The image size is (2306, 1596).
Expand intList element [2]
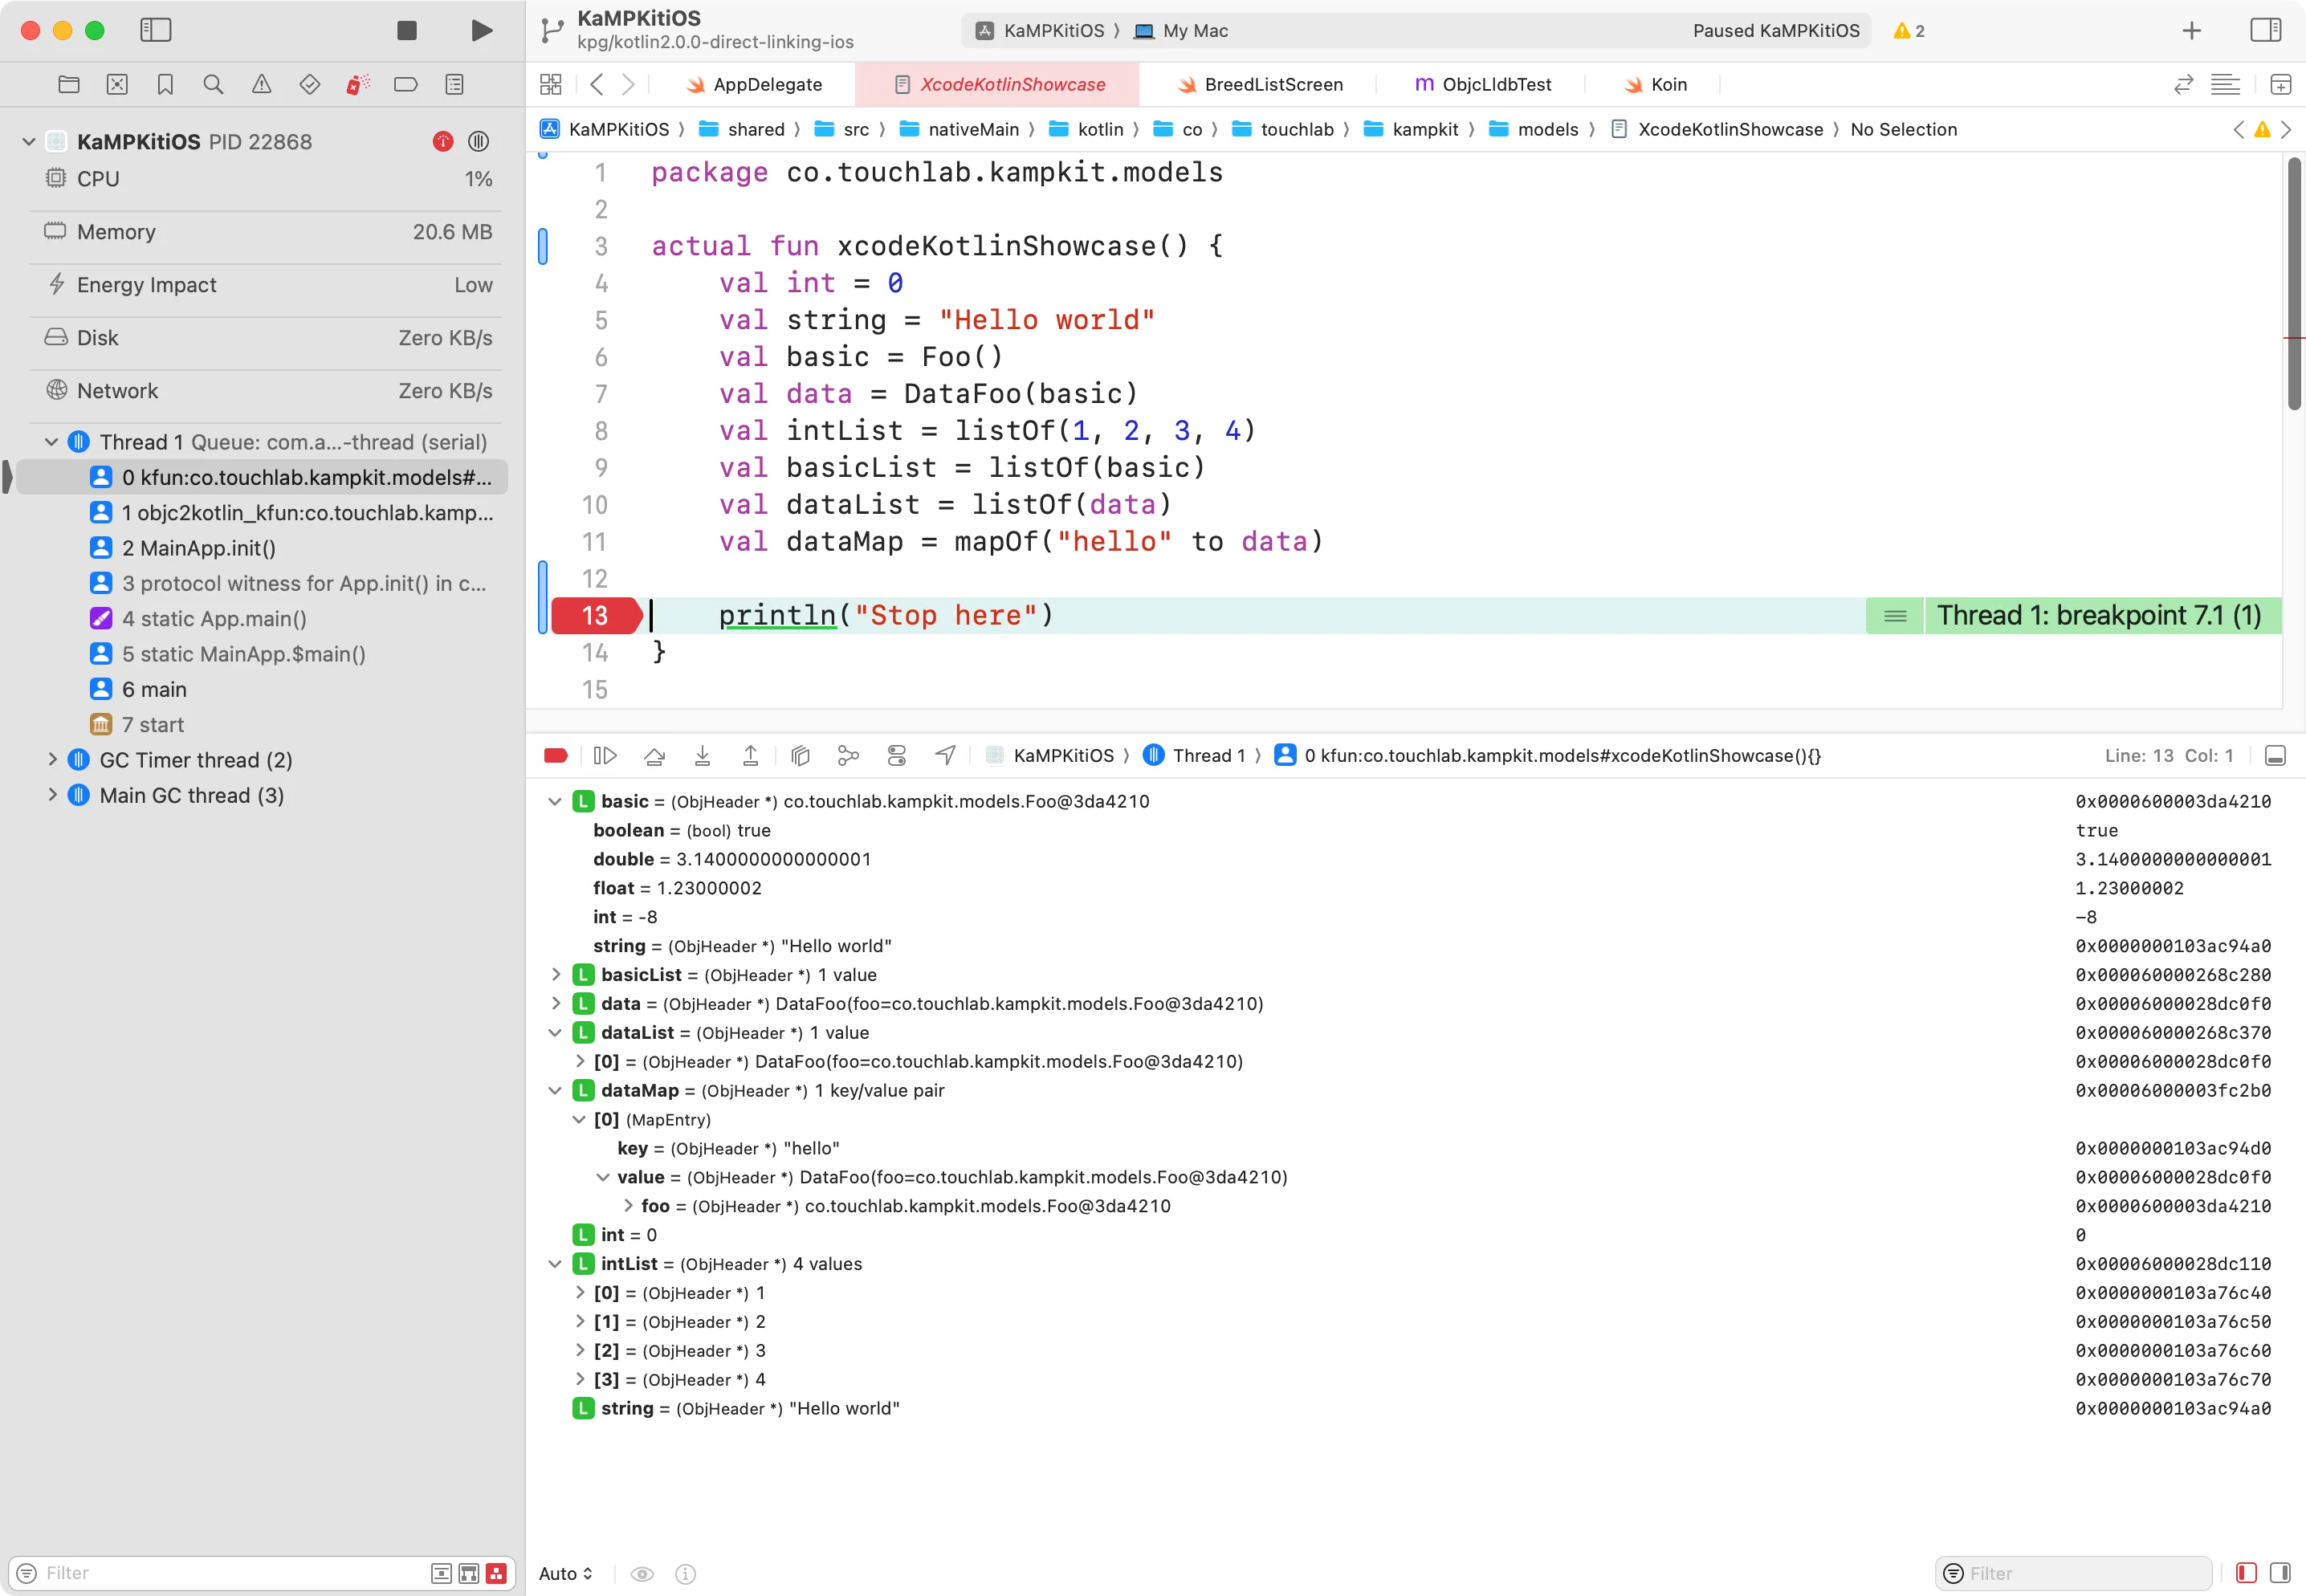click(x=579, y=1350)
